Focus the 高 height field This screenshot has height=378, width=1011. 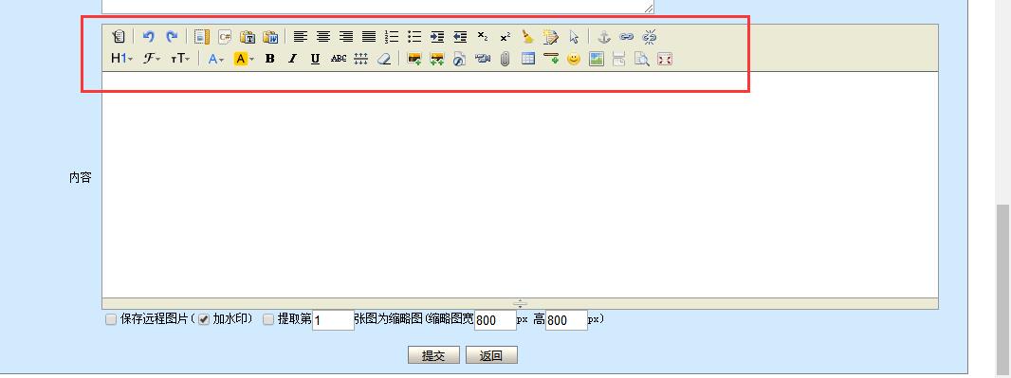(x=567, y=320)
